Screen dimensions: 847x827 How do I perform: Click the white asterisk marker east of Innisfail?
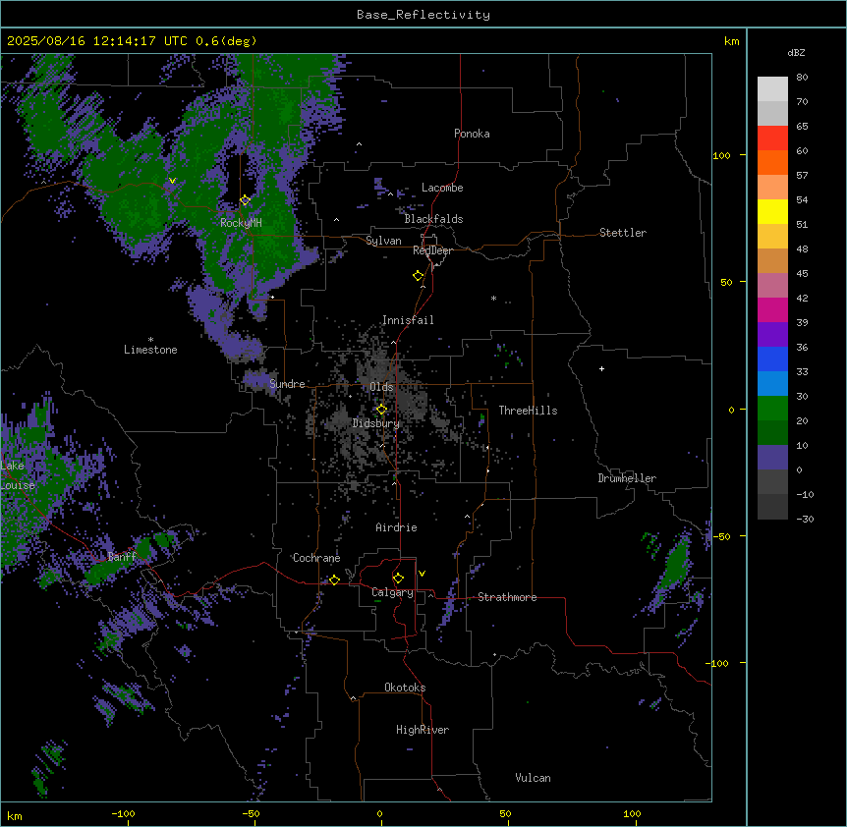pyautogui.click(x=493, y=298)
